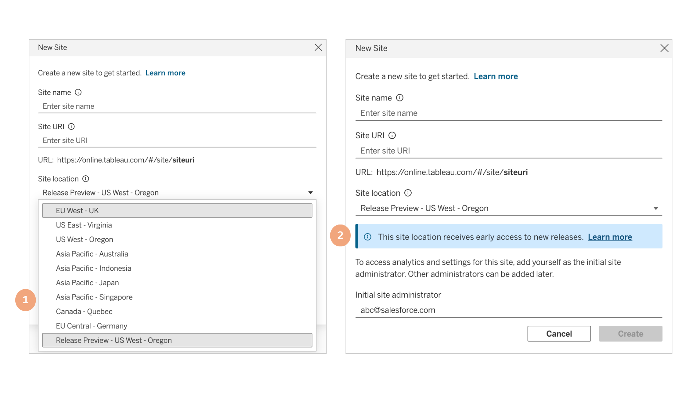Click Site URI info icon in left dialog
Image resolution: width=700 pixels, height=393 pixels.
(x=71, y=127)
